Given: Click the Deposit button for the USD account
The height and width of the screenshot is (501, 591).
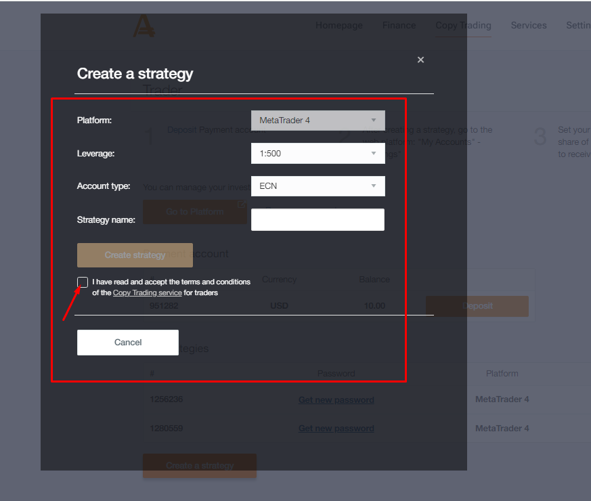Looking at the screenshot, I should pyautogui.click(x=477, y=306).
